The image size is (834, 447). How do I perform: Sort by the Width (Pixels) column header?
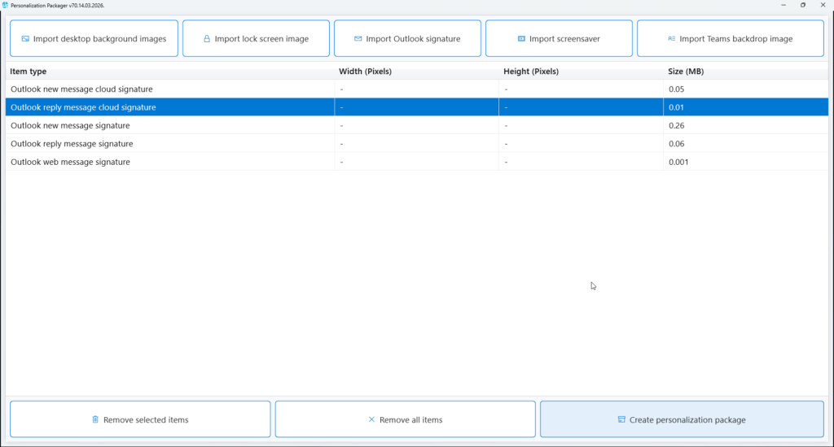(365, 72)
